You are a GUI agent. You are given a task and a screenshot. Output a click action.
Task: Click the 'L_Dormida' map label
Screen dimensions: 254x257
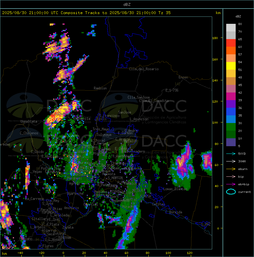[174, 212]
